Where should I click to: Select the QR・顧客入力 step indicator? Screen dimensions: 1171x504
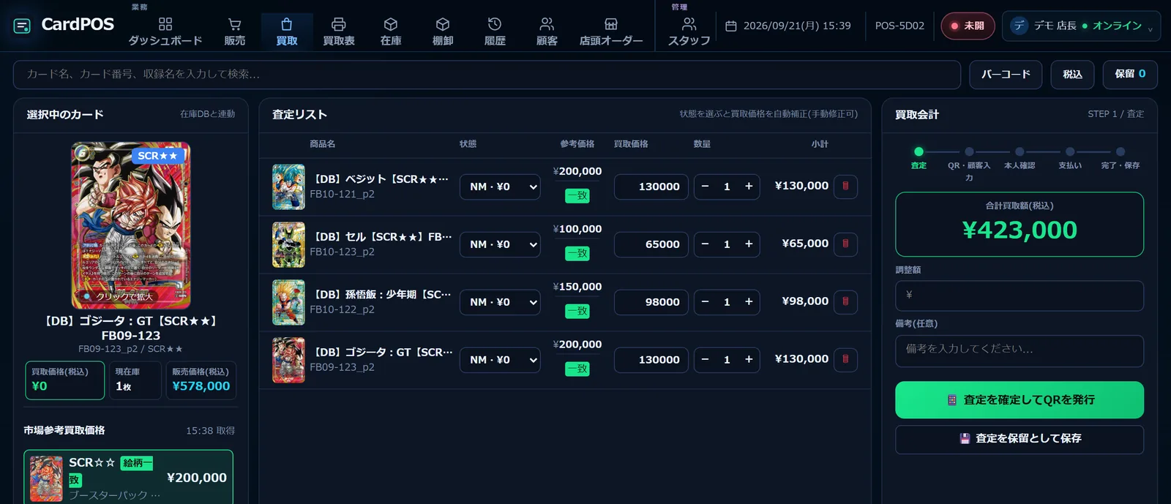[x=969, y=165]
